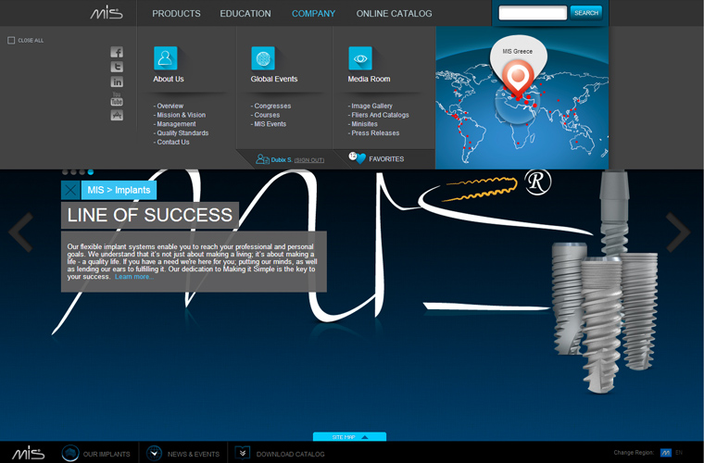Click the MIS > Implants breadcrumb label
Screen dimensions: 704x463
coord(119,190)
